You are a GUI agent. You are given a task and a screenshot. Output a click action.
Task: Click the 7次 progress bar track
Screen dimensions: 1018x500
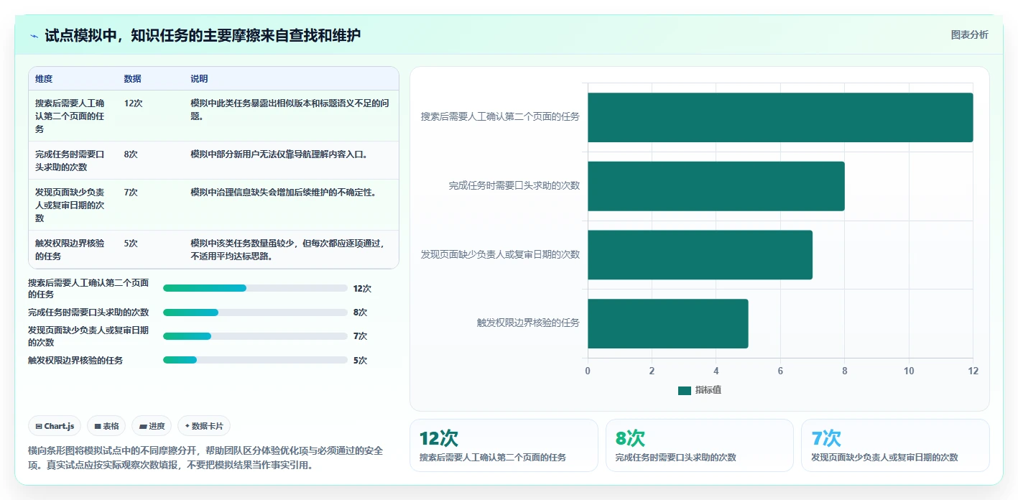(x=255, y=336)
